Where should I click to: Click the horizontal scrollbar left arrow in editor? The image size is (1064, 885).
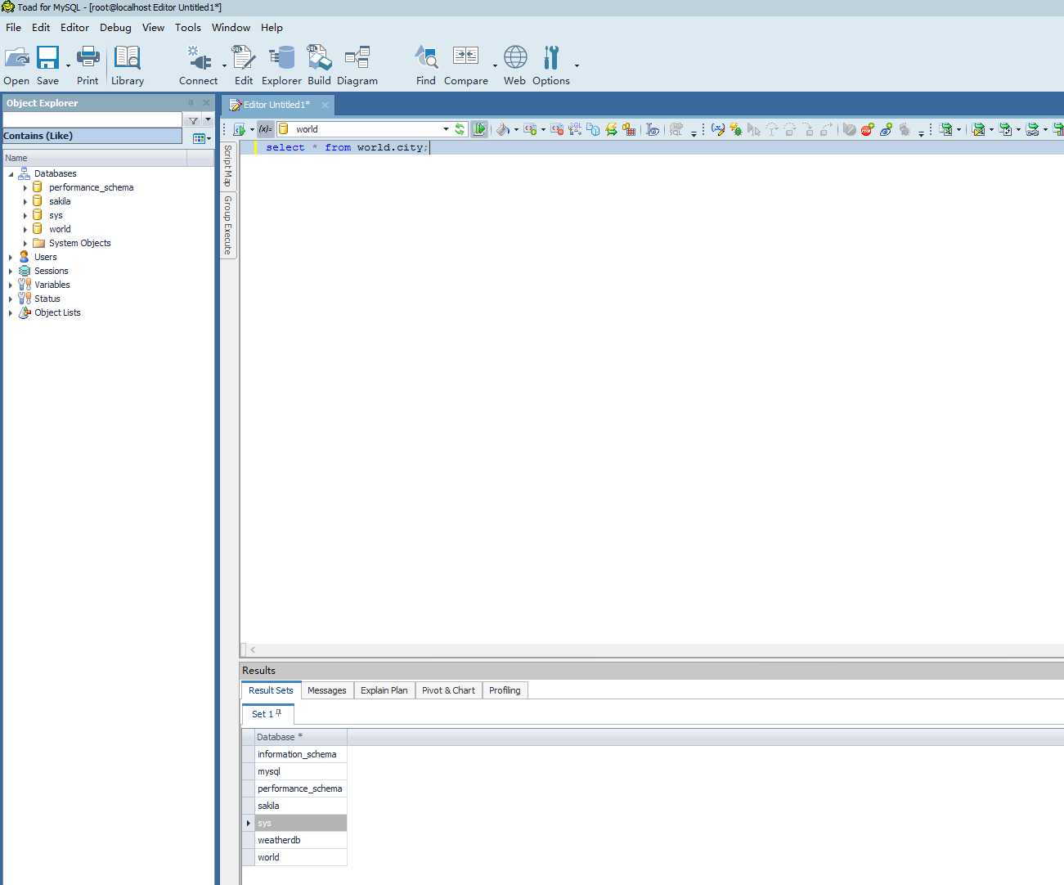(x=253, y=649)
